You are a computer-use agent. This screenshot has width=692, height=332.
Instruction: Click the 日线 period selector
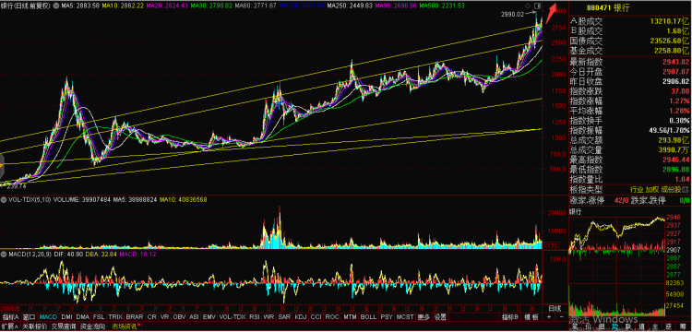(x=555, y=307)
